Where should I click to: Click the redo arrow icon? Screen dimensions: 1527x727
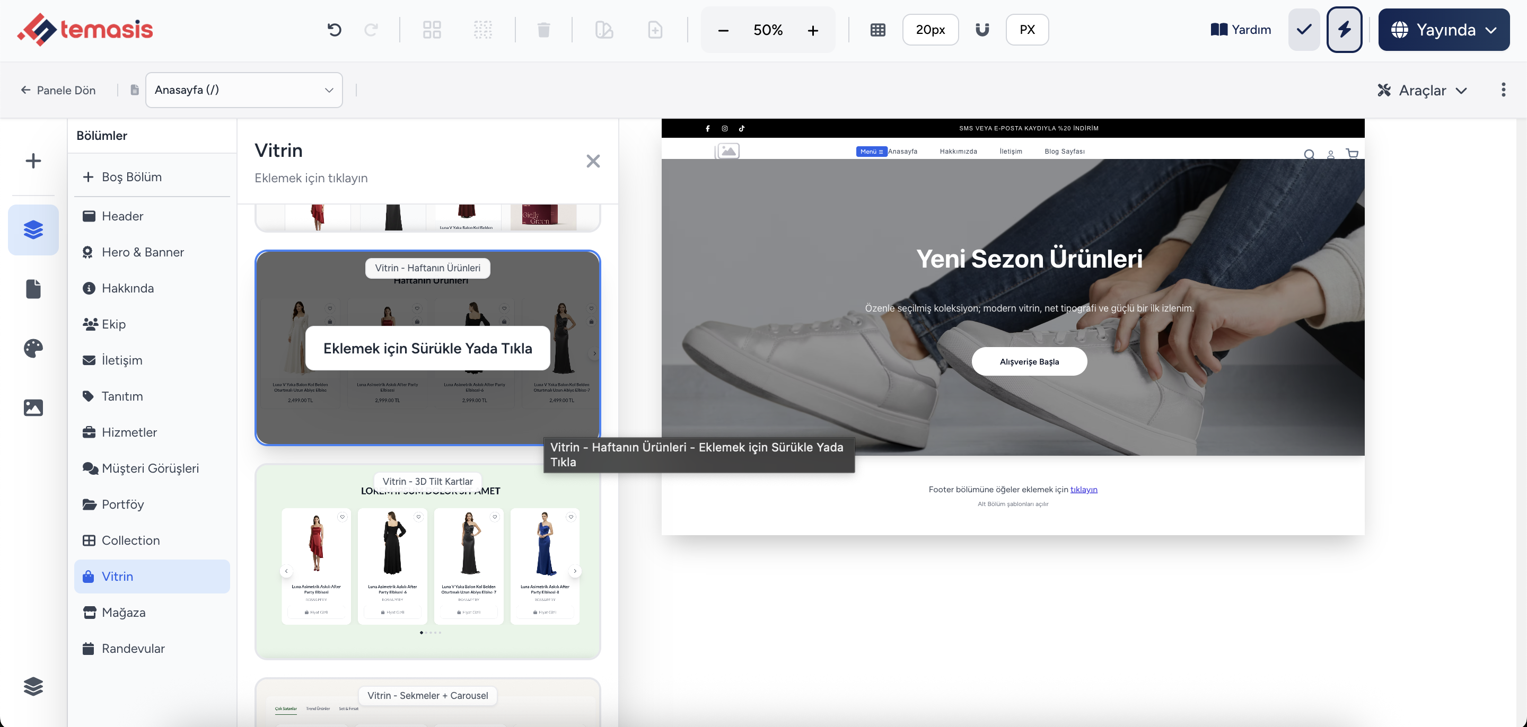[371, 30]
